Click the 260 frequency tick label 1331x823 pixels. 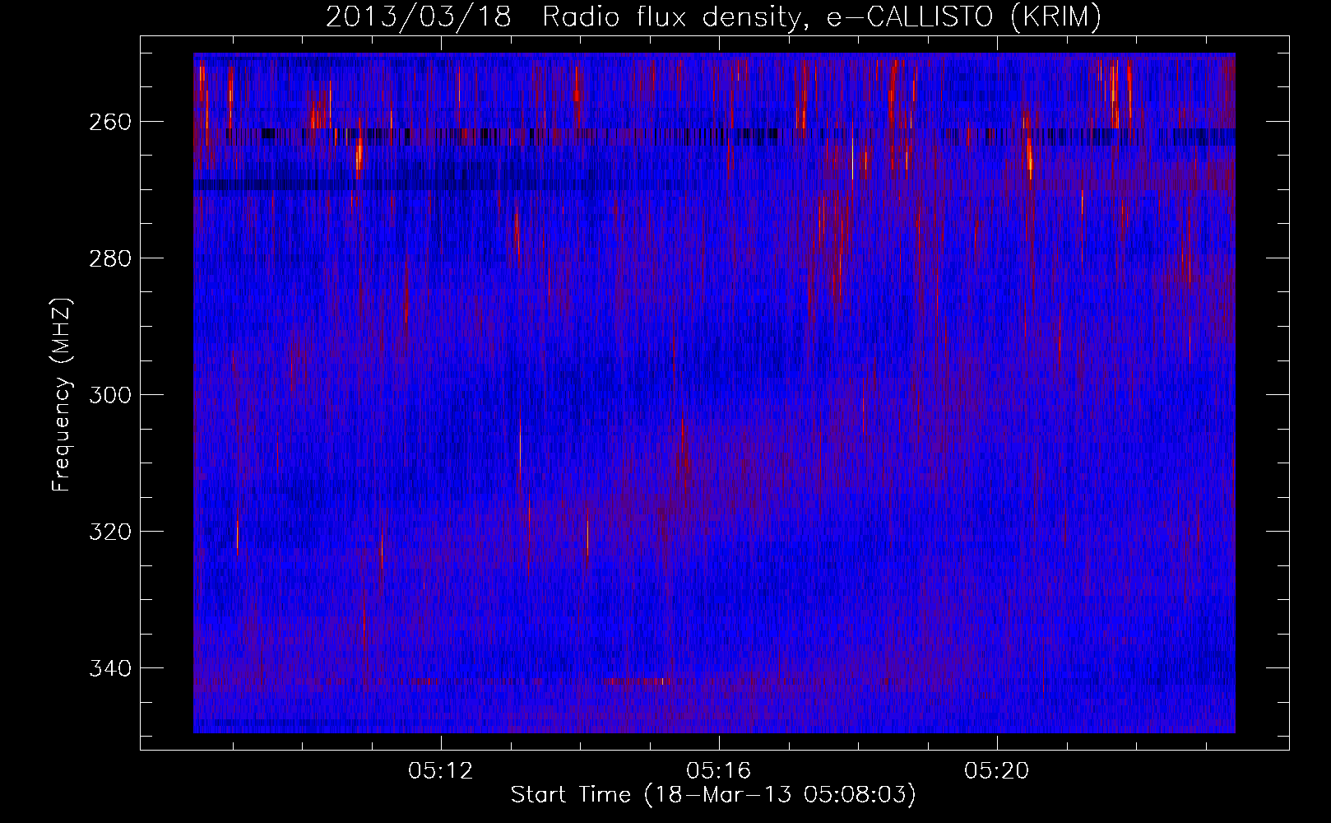pyautogui.click(x=110, y=122)
